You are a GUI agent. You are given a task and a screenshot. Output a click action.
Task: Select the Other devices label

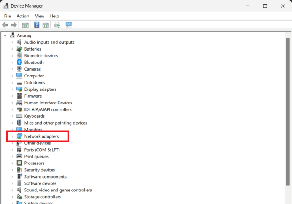[x=37, y=143]
